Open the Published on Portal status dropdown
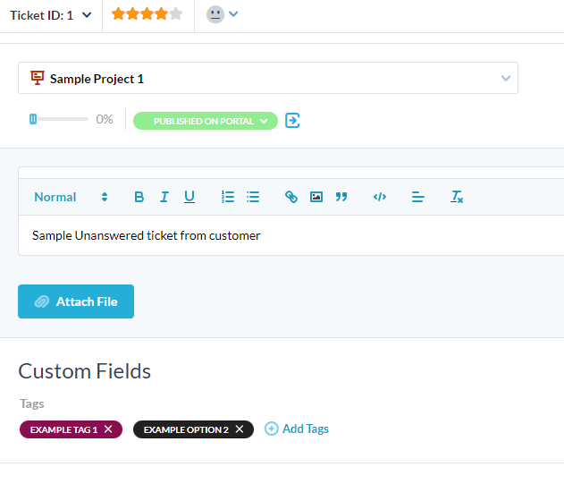Image resolution: width=564 pixels, height=484 pixels. tap(206, 121)
